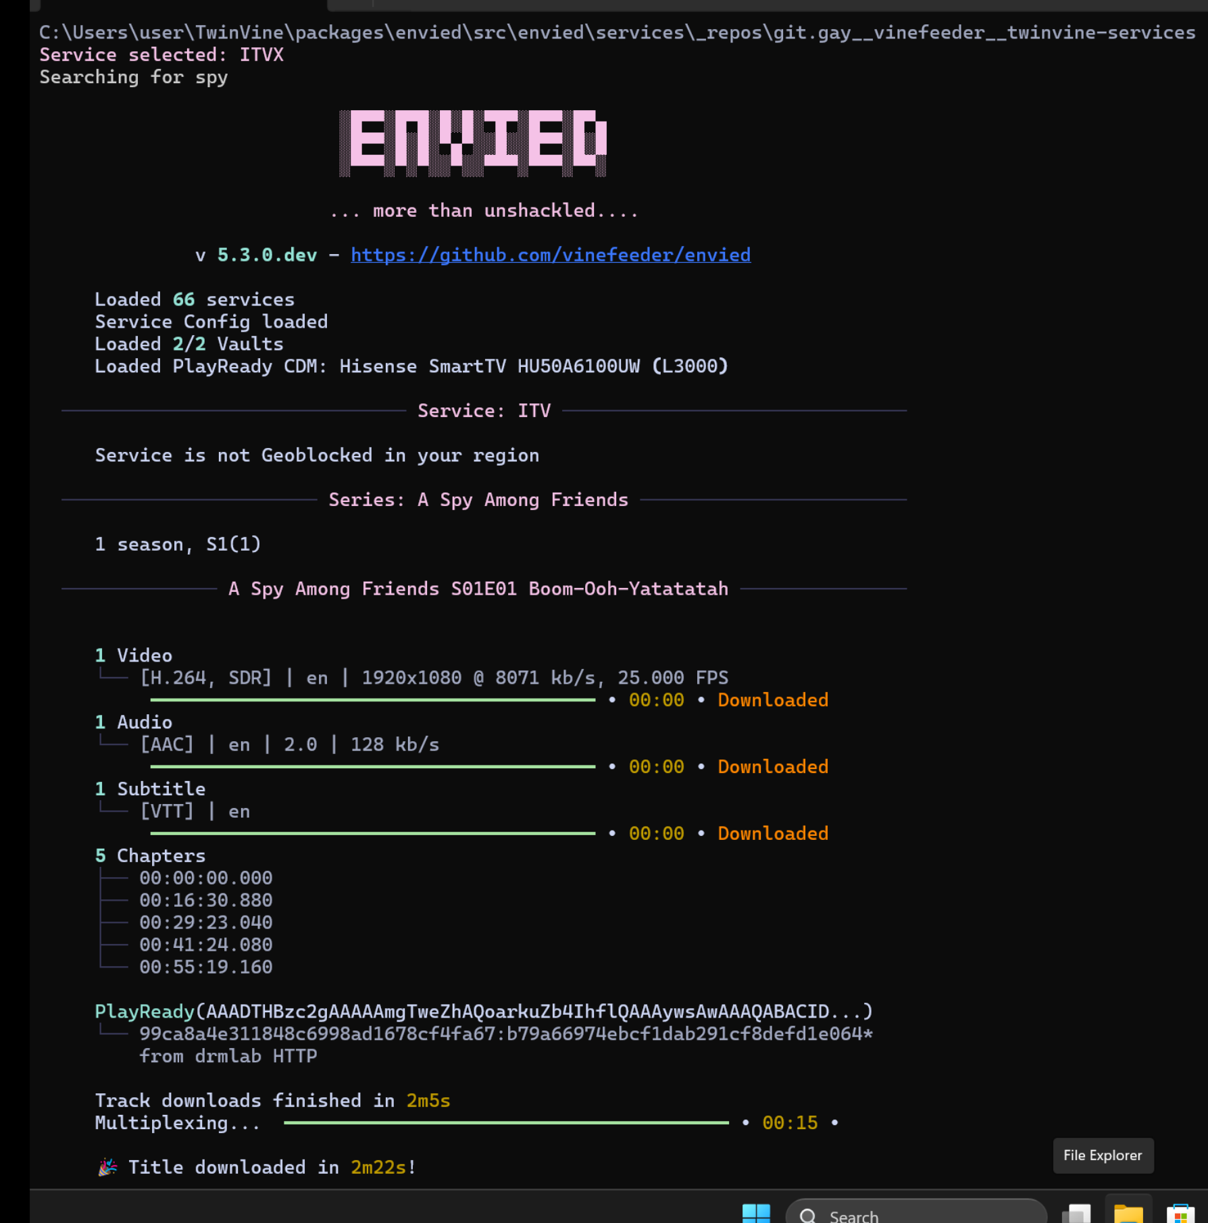
Task: Click 'Title downloaded in 2m22s!' message
Action: [257, 1168]
